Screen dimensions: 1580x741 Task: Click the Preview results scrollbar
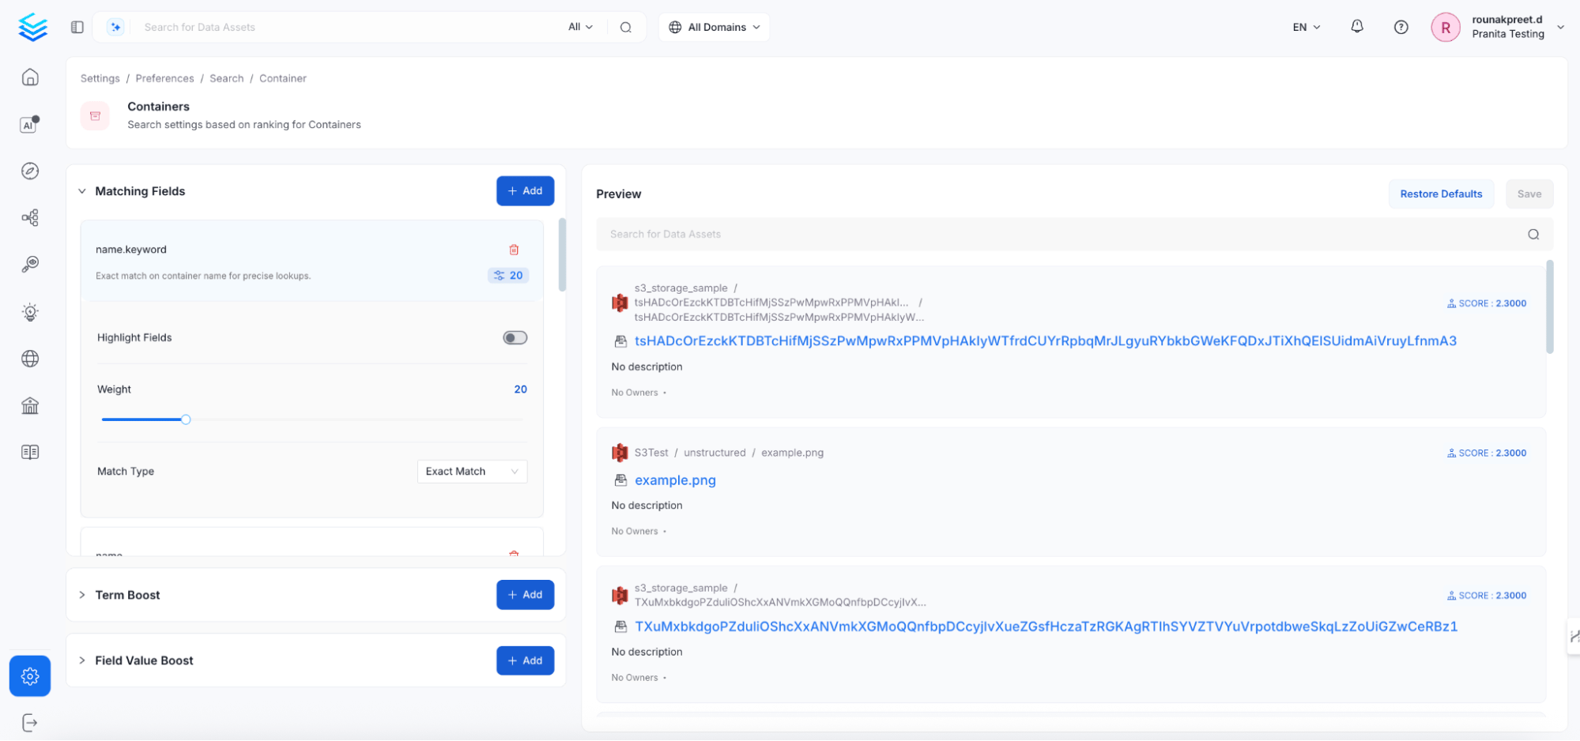(x=1549, y=307)
